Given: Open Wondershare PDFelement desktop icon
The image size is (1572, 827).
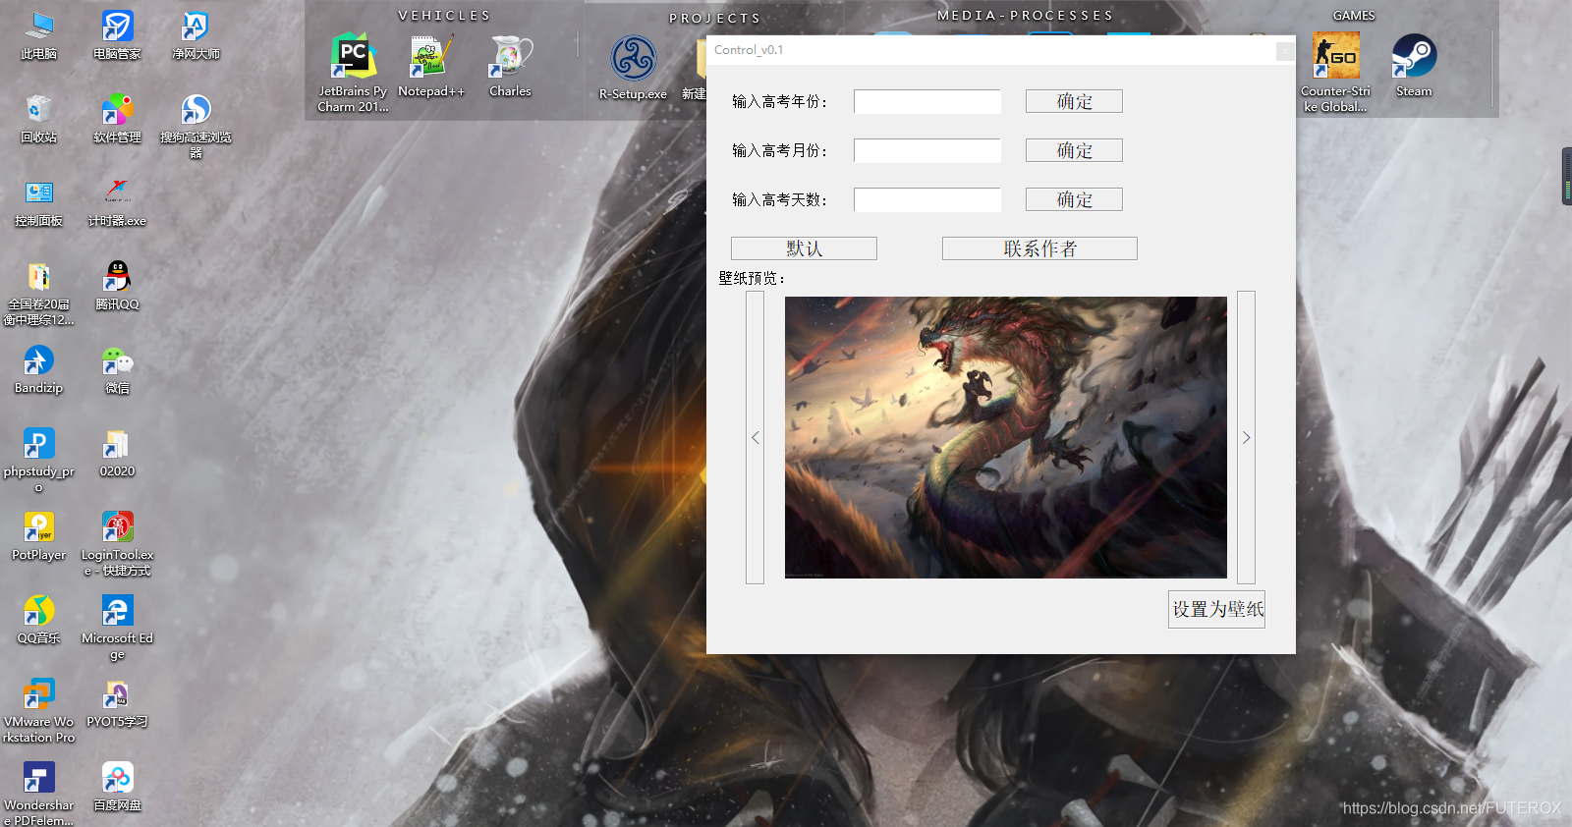Looking at the screenshot, I should [x=38, y=794].
